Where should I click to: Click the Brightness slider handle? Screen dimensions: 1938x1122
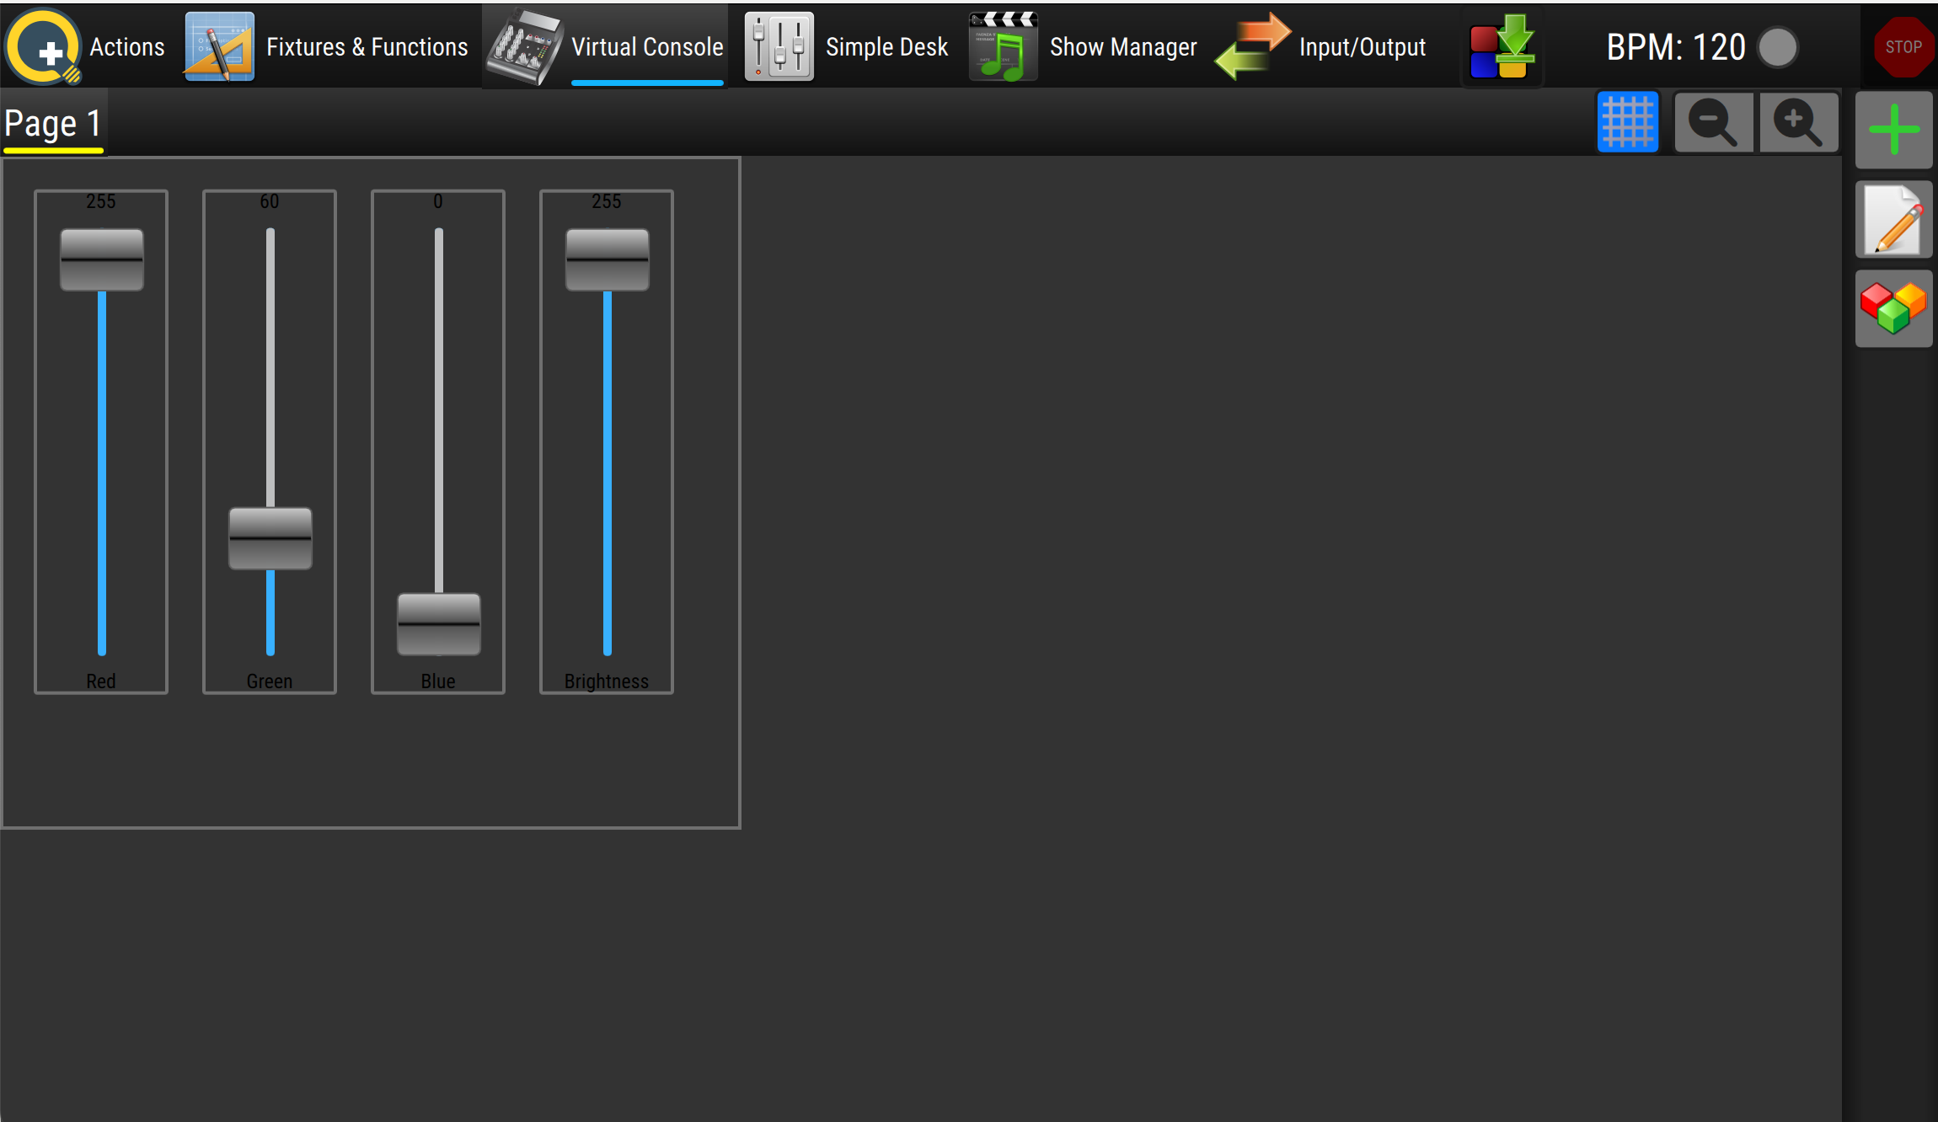pyautogui.click(x=608, y=259)
